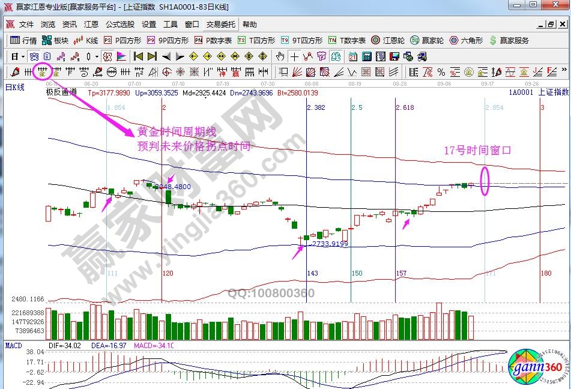Click the 板块 sector button

56,40
